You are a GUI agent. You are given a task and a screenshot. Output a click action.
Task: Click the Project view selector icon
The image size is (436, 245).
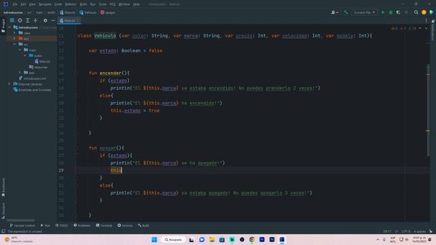click(x=12, y=20)
